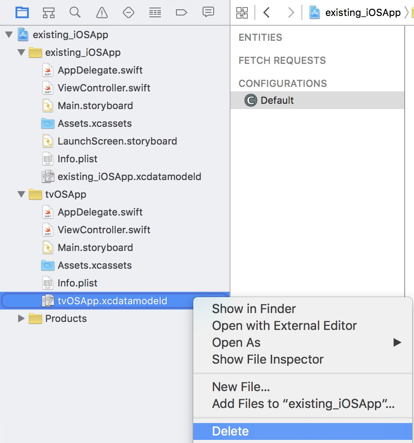414x443 pixels.
Task: Choose Delete from the context menu
Action: (x=303, y=431)
